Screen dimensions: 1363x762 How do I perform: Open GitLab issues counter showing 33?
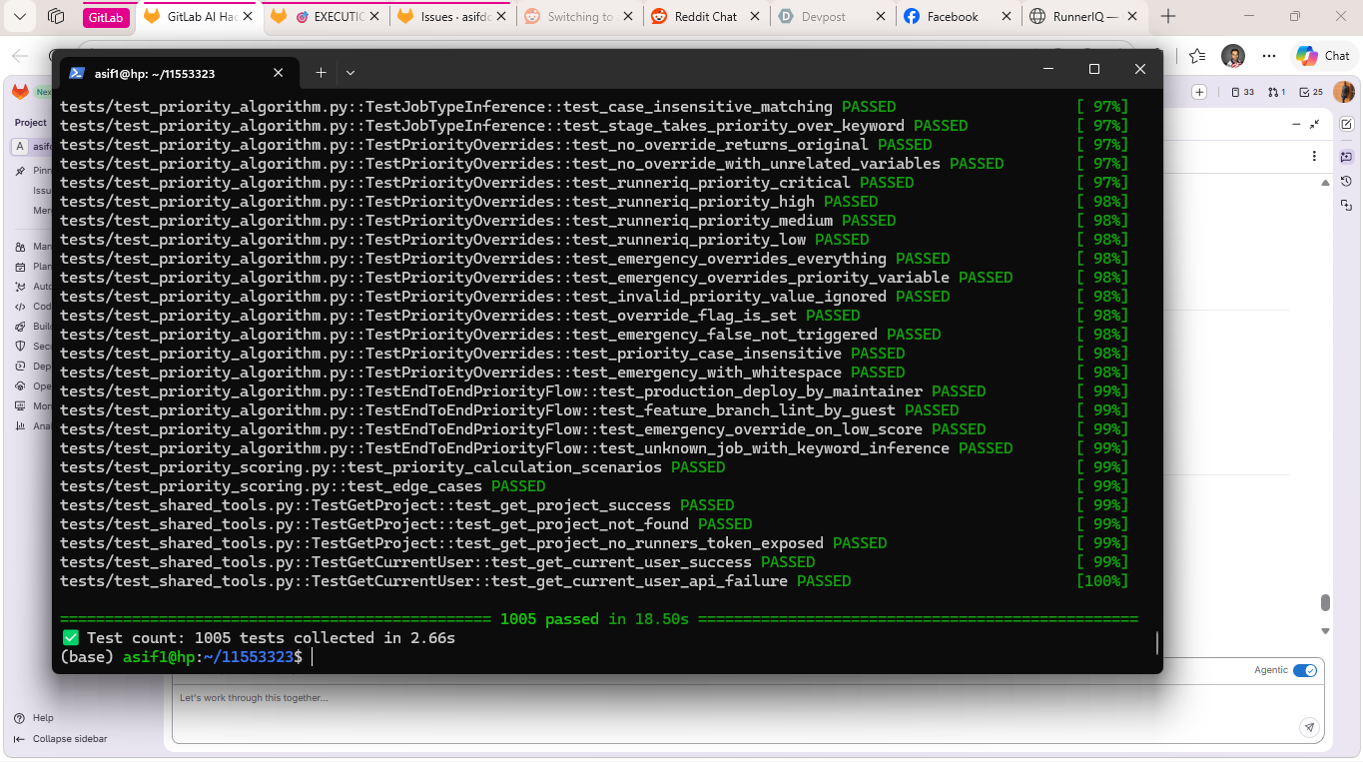[x=1242, y=92]
